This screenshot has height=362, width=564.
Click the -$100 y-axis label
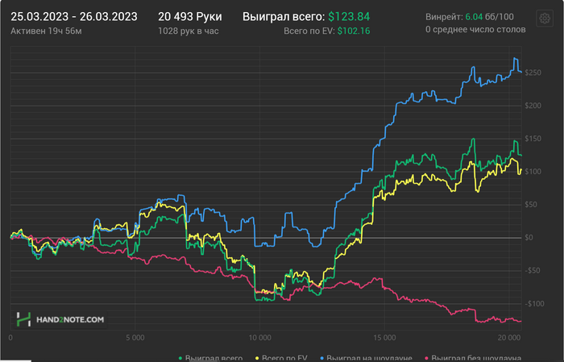pos(534,304)
